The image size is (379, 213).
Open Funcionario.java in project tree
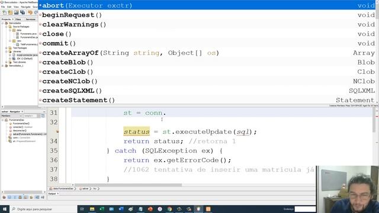[28, 34]
